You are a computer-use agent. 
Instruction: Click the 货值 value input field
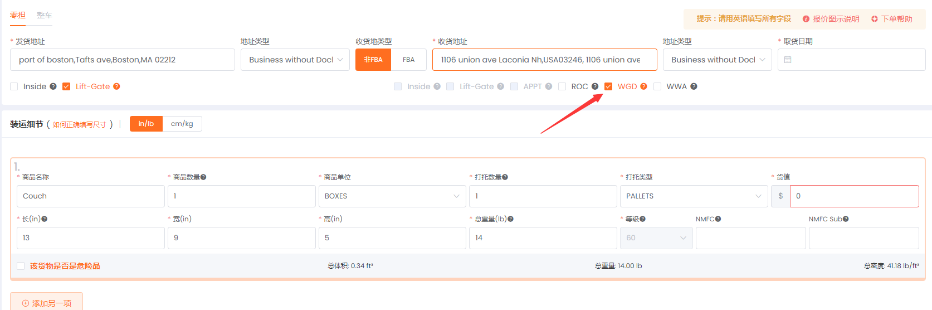[853, 196]
